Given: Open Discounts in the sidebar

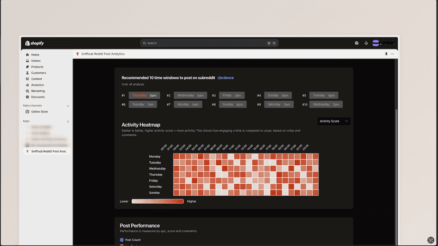Looking at the screenshot, I should [x=38, y=97].
